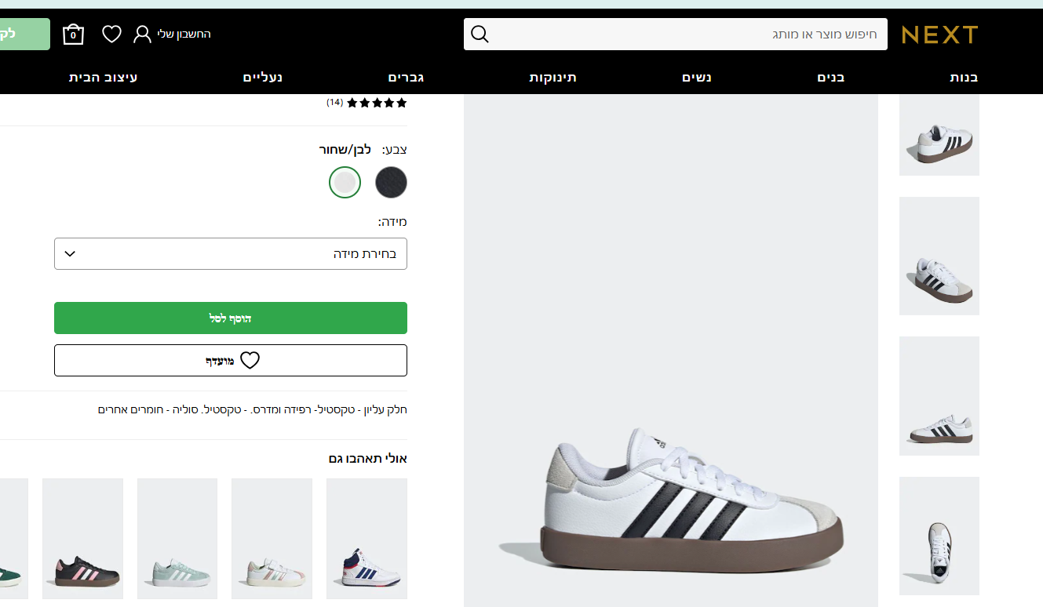The image size is (1043, 607).
Task: Open the size selection dropdown
Action: coord(231,254)
